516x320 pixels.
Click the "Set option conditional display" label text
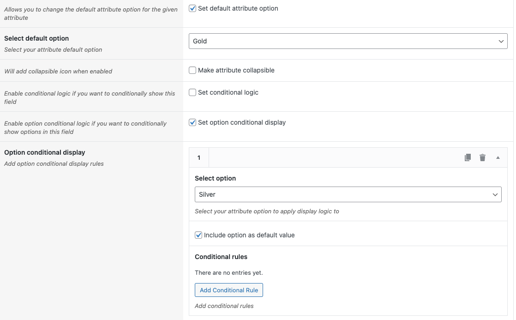point(241,122)
